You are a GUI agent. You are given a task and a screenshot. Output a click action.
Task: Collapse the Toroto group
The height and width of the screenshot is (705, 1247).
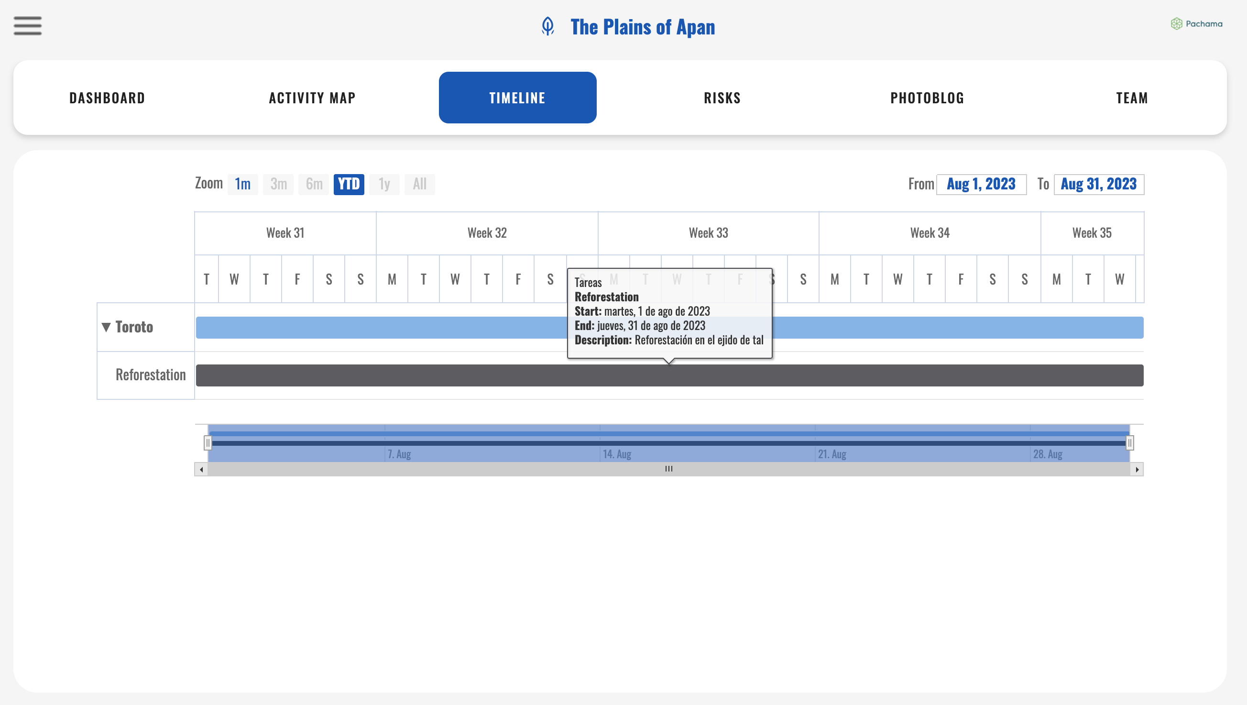point(107,327)
